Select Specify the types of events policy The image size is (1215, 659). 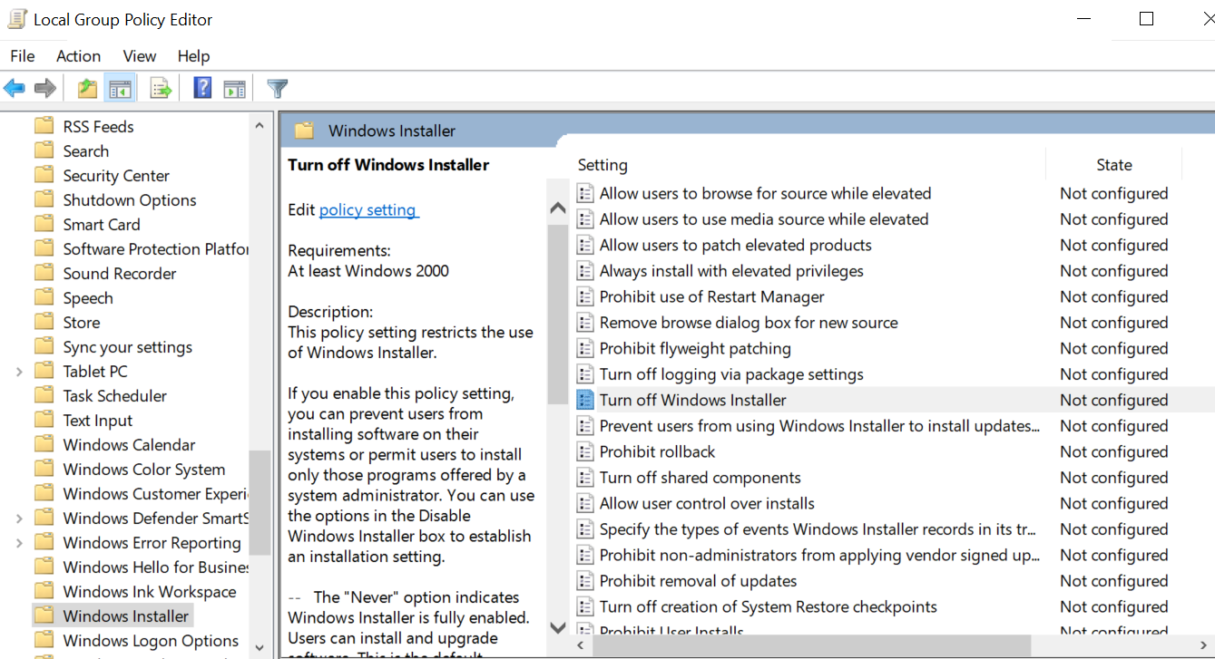click(820, 528)
